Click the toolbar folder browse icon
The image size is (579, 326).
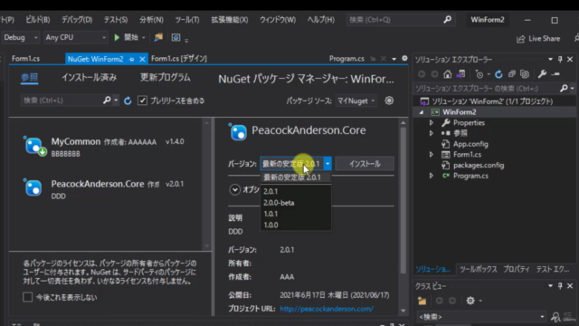coord(158,37)
